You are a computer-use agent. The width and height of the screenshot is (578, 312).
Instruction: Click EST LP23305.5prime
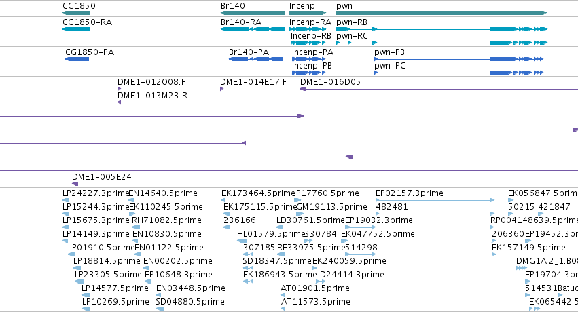108,275
